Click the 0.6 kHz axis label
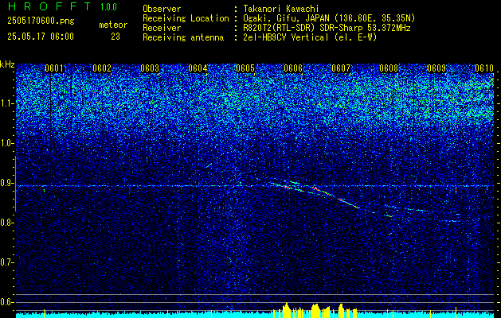The image size is (501, 318). click(6, 302)
